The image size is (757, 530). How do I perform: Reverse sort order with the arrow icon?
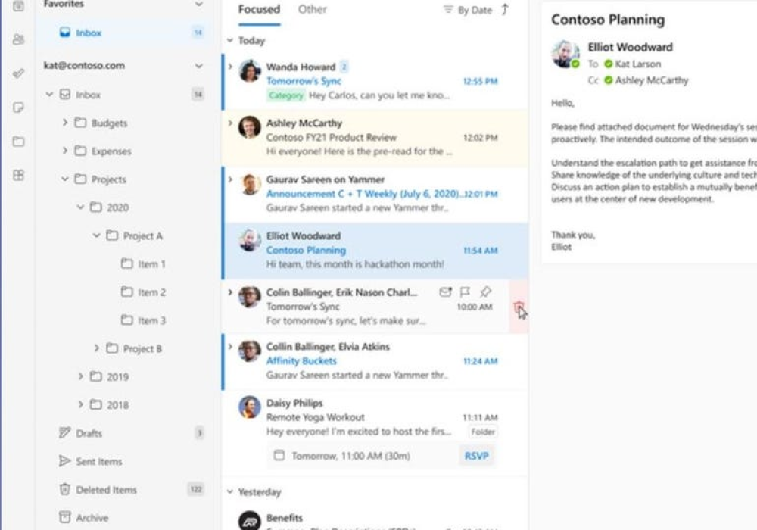[x=505, y=9]
